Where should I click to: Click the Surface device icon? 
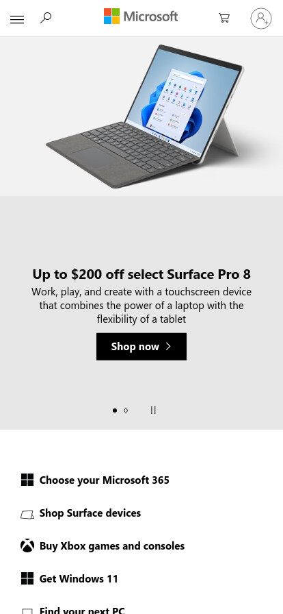point(27,514)
